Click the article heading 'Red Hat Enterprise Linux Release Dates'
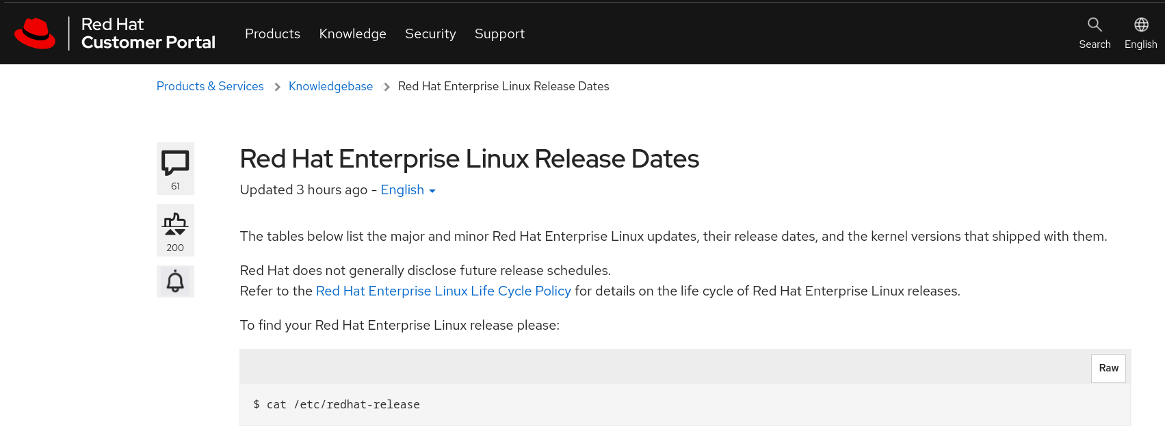 tap(469, 159)
